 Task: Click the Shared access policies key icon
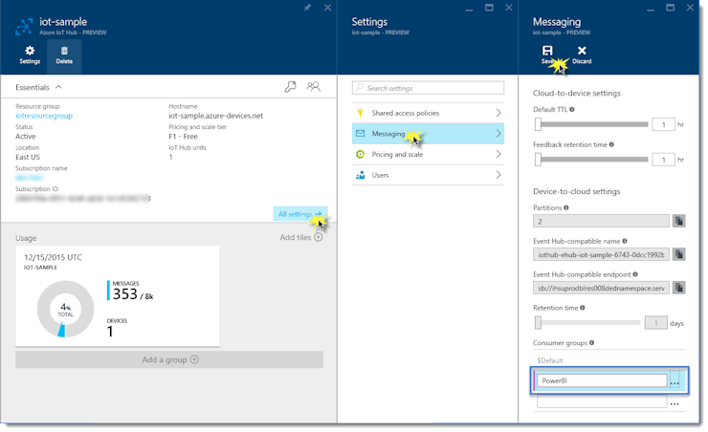point(361,113)
